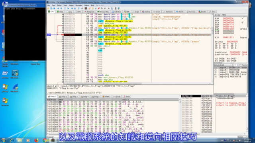Switch to the Locals tab
Viewport: 255px width, 143px height.
(117, 97)
